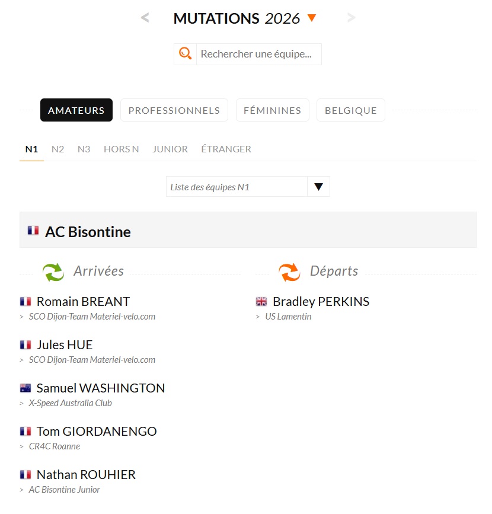This screenshot has height=514, width=492.
Task: Go to previous year with left arrow
Action: tap(145, 18)
